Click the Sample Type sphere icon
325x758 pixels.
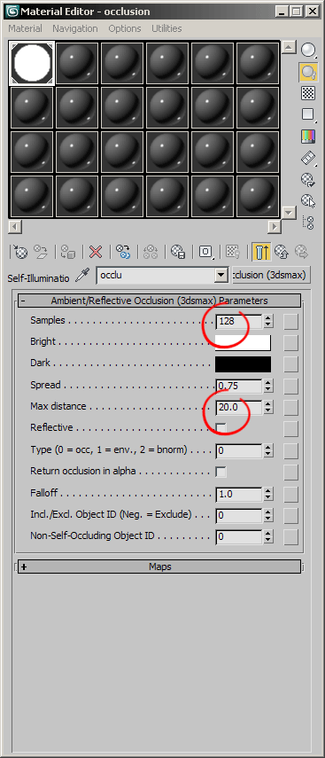308,50
